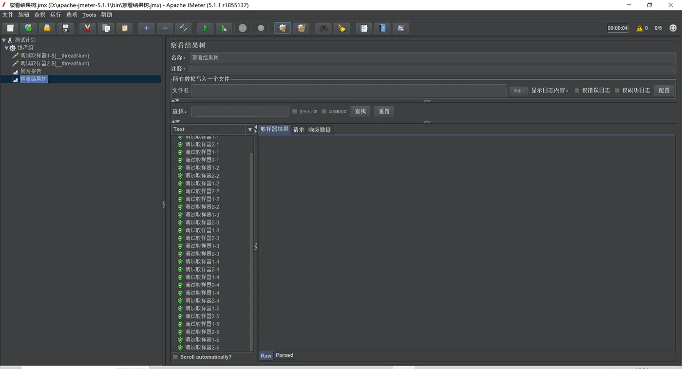Save the test plan with the disk icon
The width and height of the screenshot is (682, 369).
pos(65,28)
